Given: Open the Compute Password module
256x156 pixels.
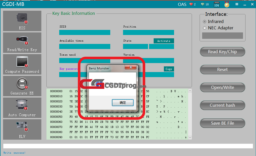Looking at the screenshot, I should click(x=22, y=64).
